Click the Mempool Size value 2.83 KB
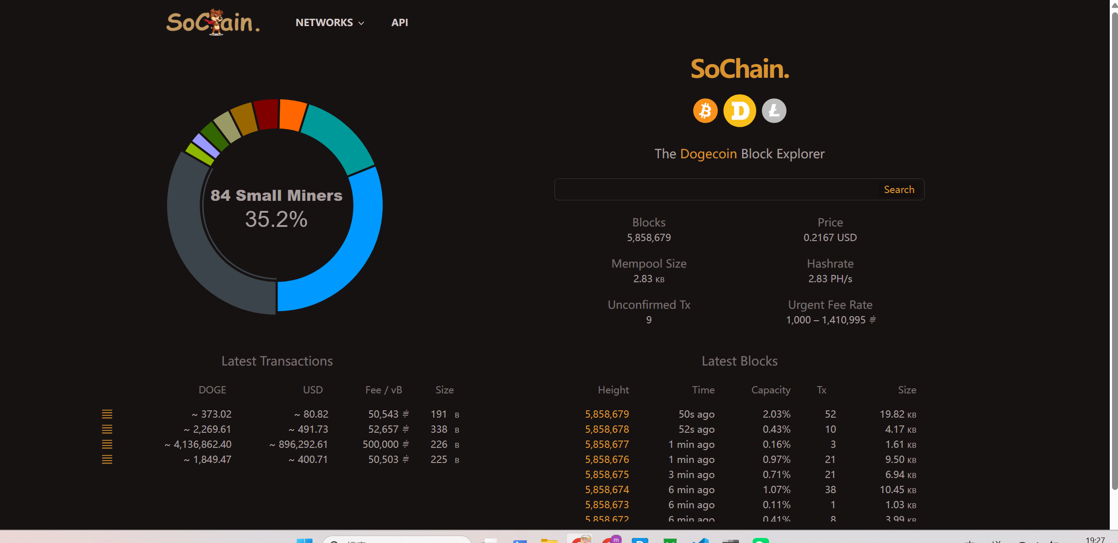This screenshot has height=543, width=1118. (x=649, y=279)
